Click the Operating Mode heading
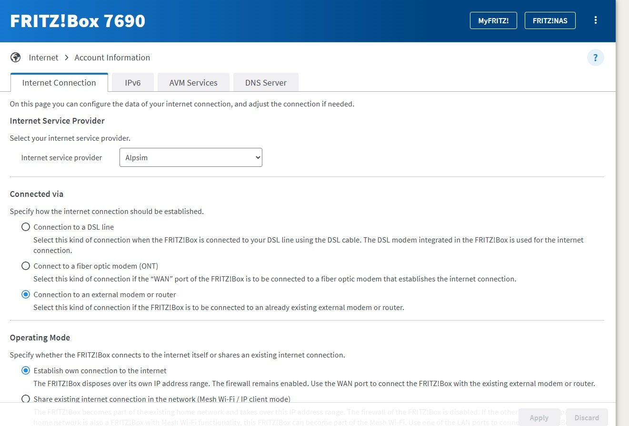Image resolution: width=629 pixels, height=426 pixels. (x=40, y=338)
